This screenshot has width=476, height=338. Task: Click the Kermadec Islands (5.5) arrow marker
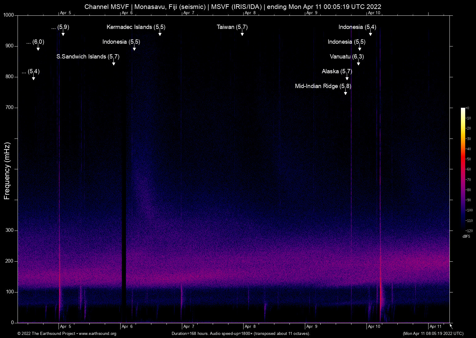(160, 34)
